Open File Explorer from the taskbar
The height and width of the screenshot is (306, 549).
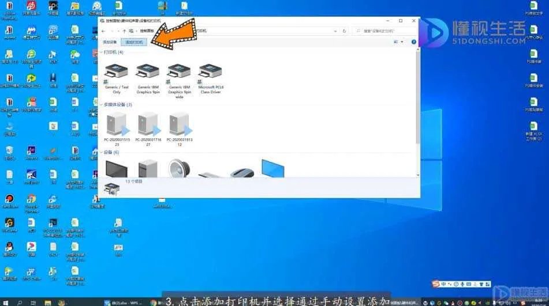47,303
